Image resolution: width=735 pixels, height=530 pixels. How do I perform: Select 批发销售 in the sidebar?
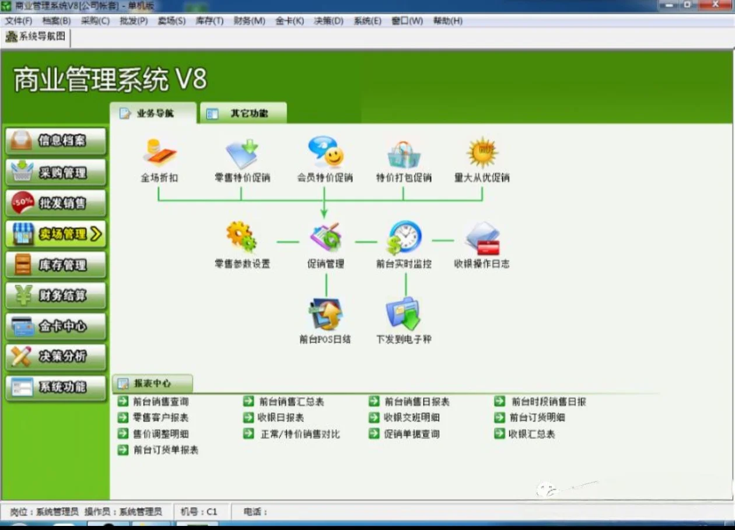[56, 203]
